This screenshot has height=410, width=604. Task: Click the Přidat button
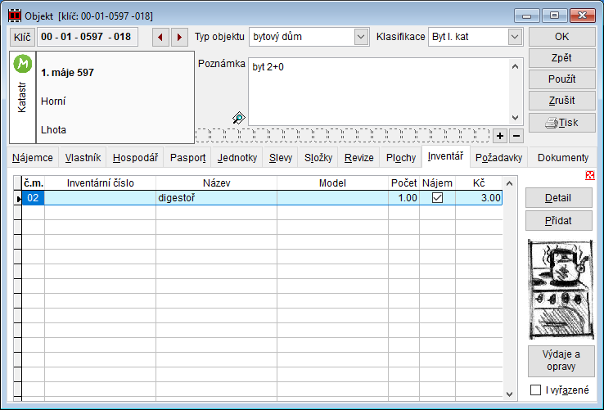(561, 221)
